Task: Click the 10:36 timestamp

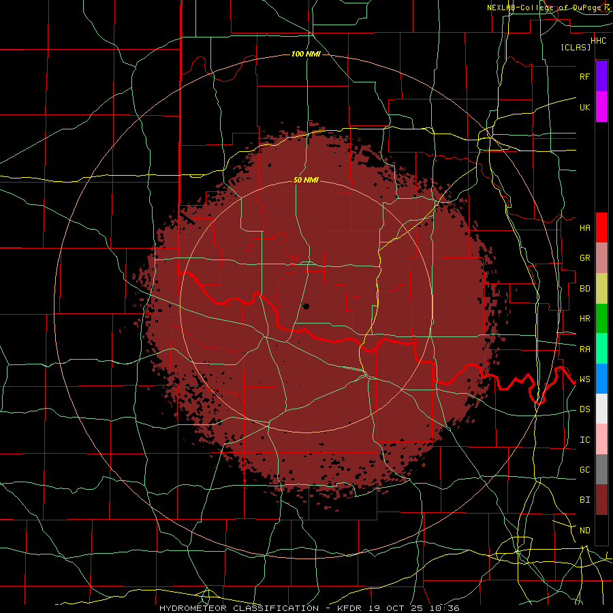Action: [x=445, y=608]
